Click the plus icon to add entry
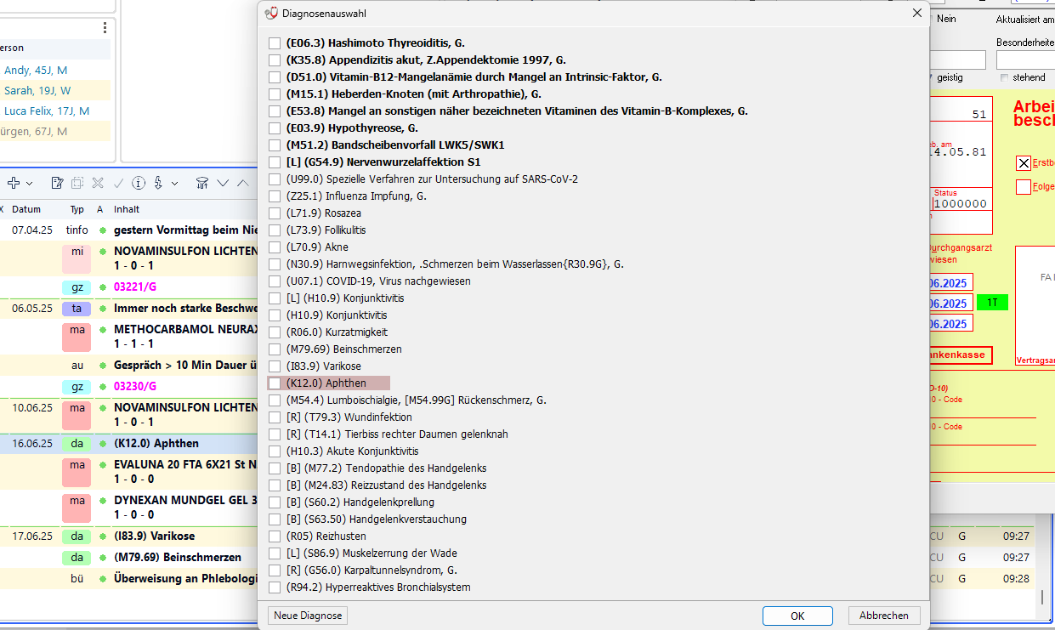This screenshot has width=1055, height=630. [14, 183]
